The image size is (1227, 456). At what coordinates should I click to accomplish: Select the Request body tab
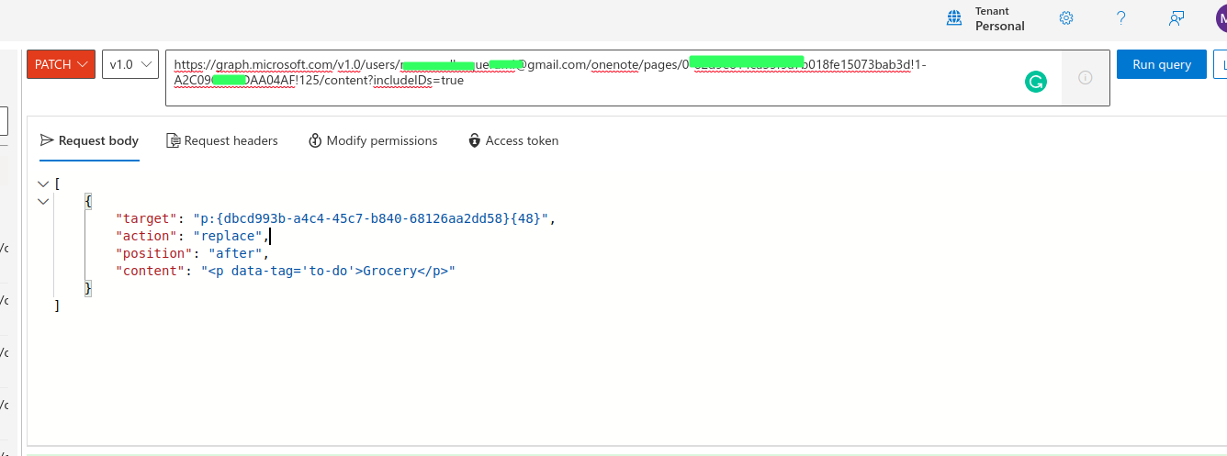click(90, 140)
